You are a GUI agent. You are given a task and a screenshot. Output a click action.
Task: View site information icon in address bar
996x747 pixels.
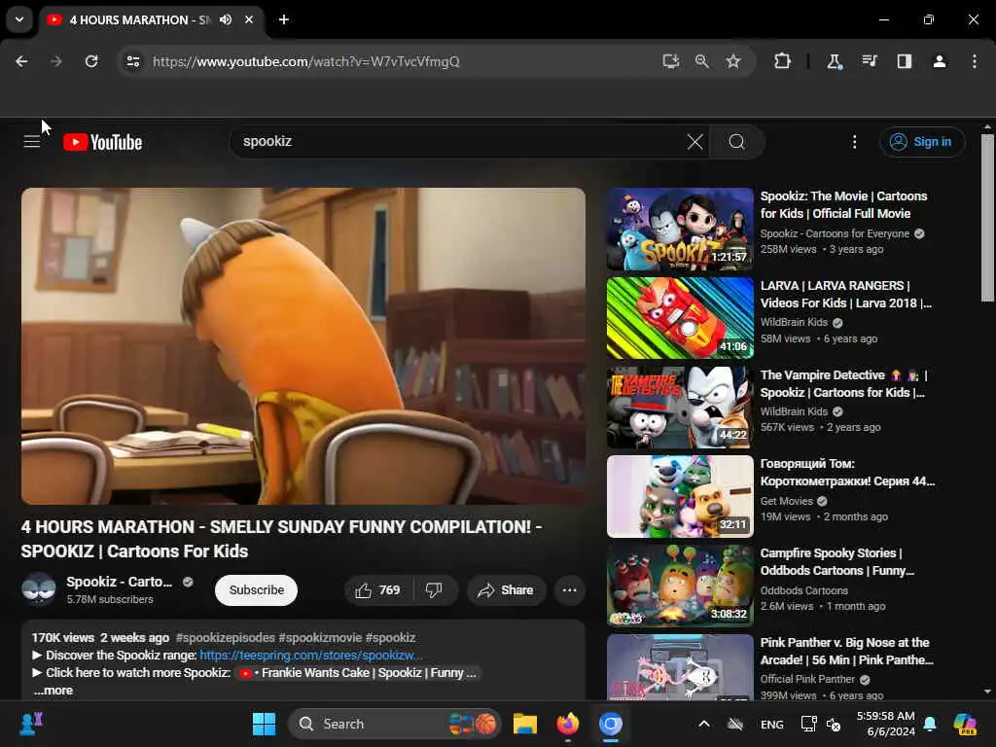tap(132, 61)
